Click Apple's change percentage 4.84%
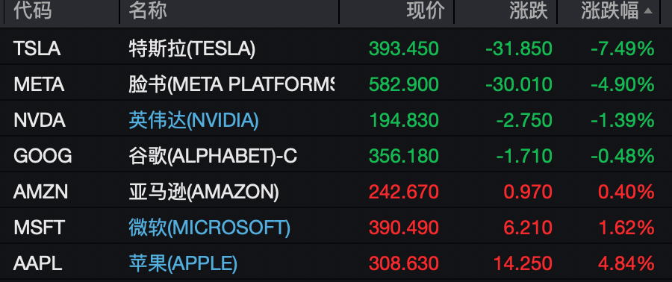The width and height of the screenshot is (672, 282). pos(626,263)
